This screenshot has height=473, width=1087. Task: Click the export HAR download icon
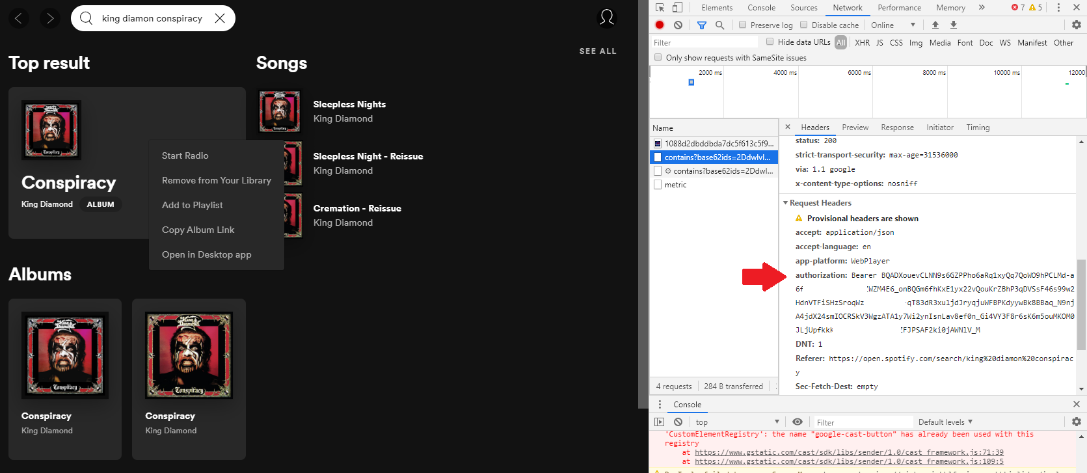[954, 25]
